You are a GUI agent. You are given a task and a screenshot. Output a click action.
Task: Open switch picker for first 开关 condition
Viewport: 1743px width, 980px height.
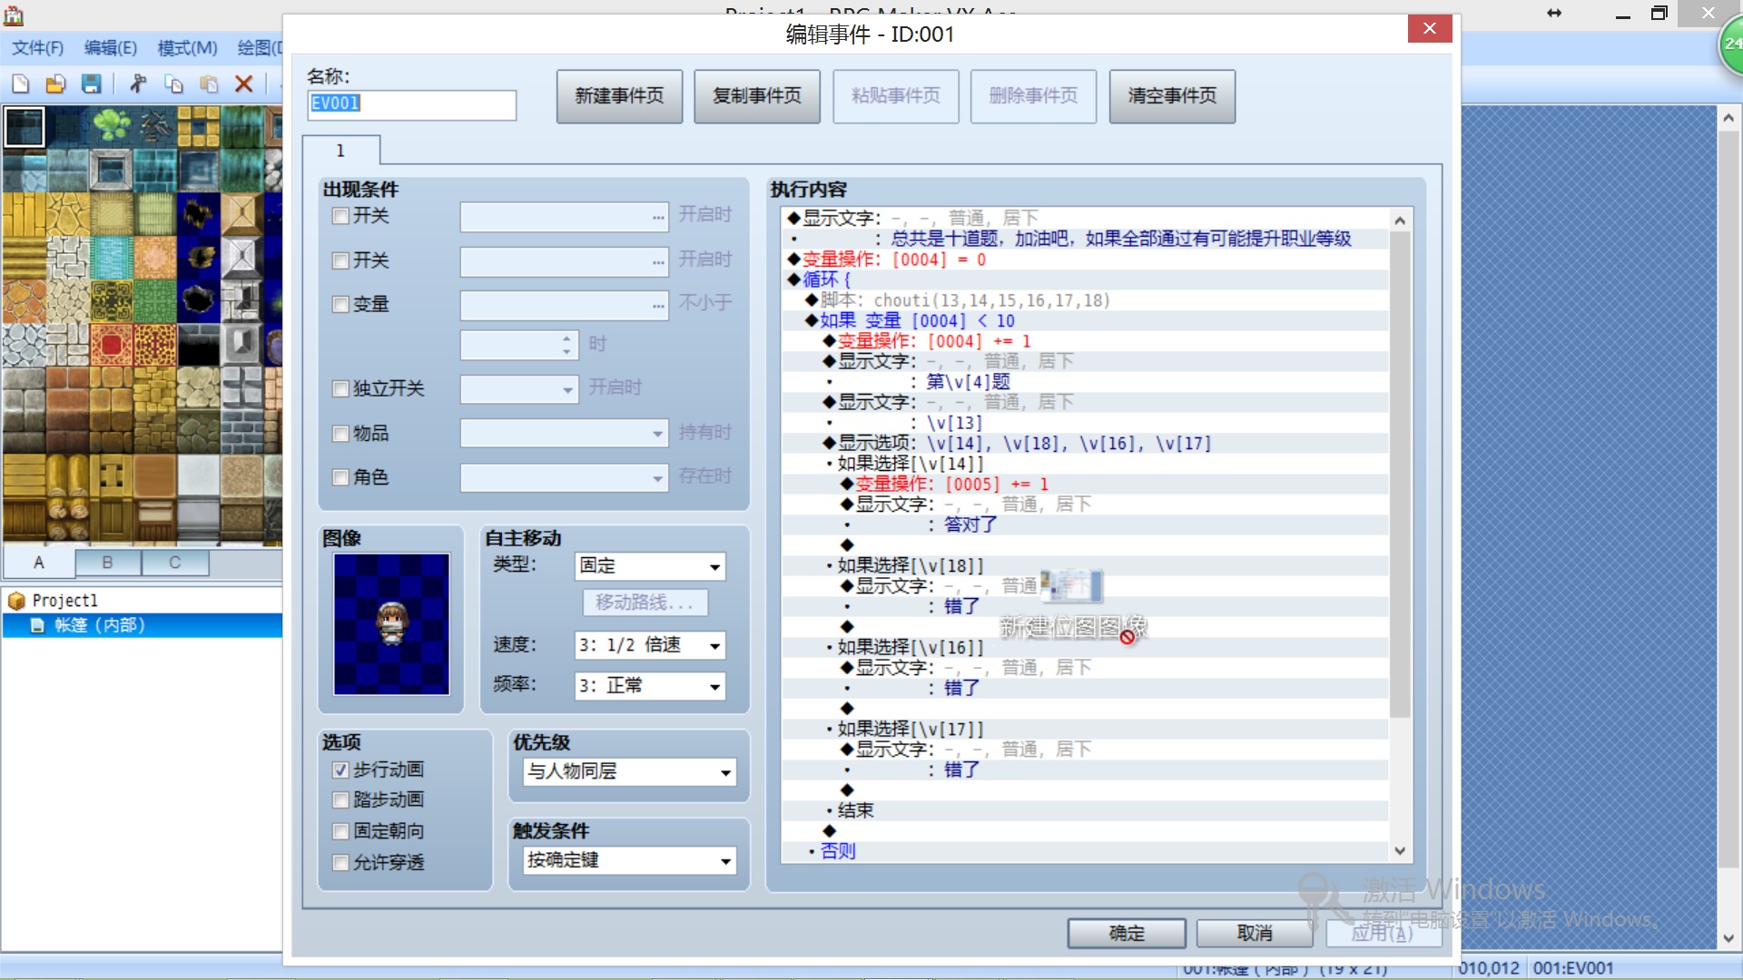pyautogui.click(x=658, y=218)
